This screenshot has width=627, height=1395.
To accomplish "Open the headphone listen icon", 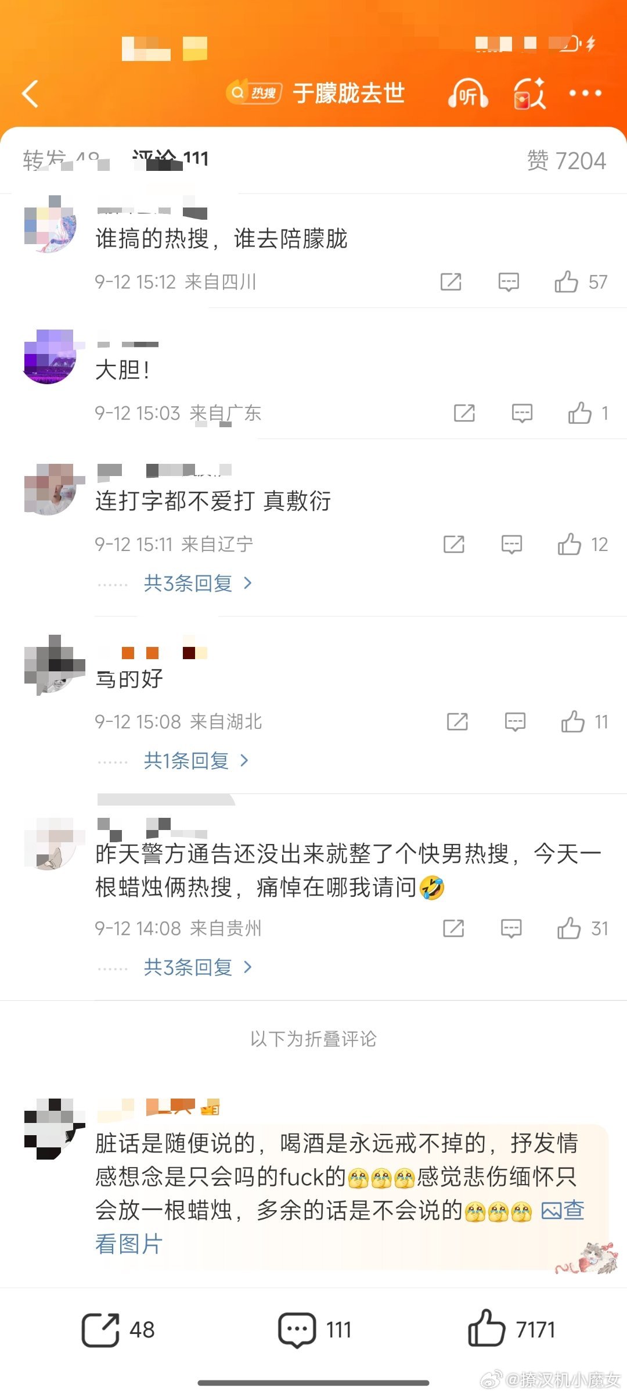I will (x=467, y=94).
